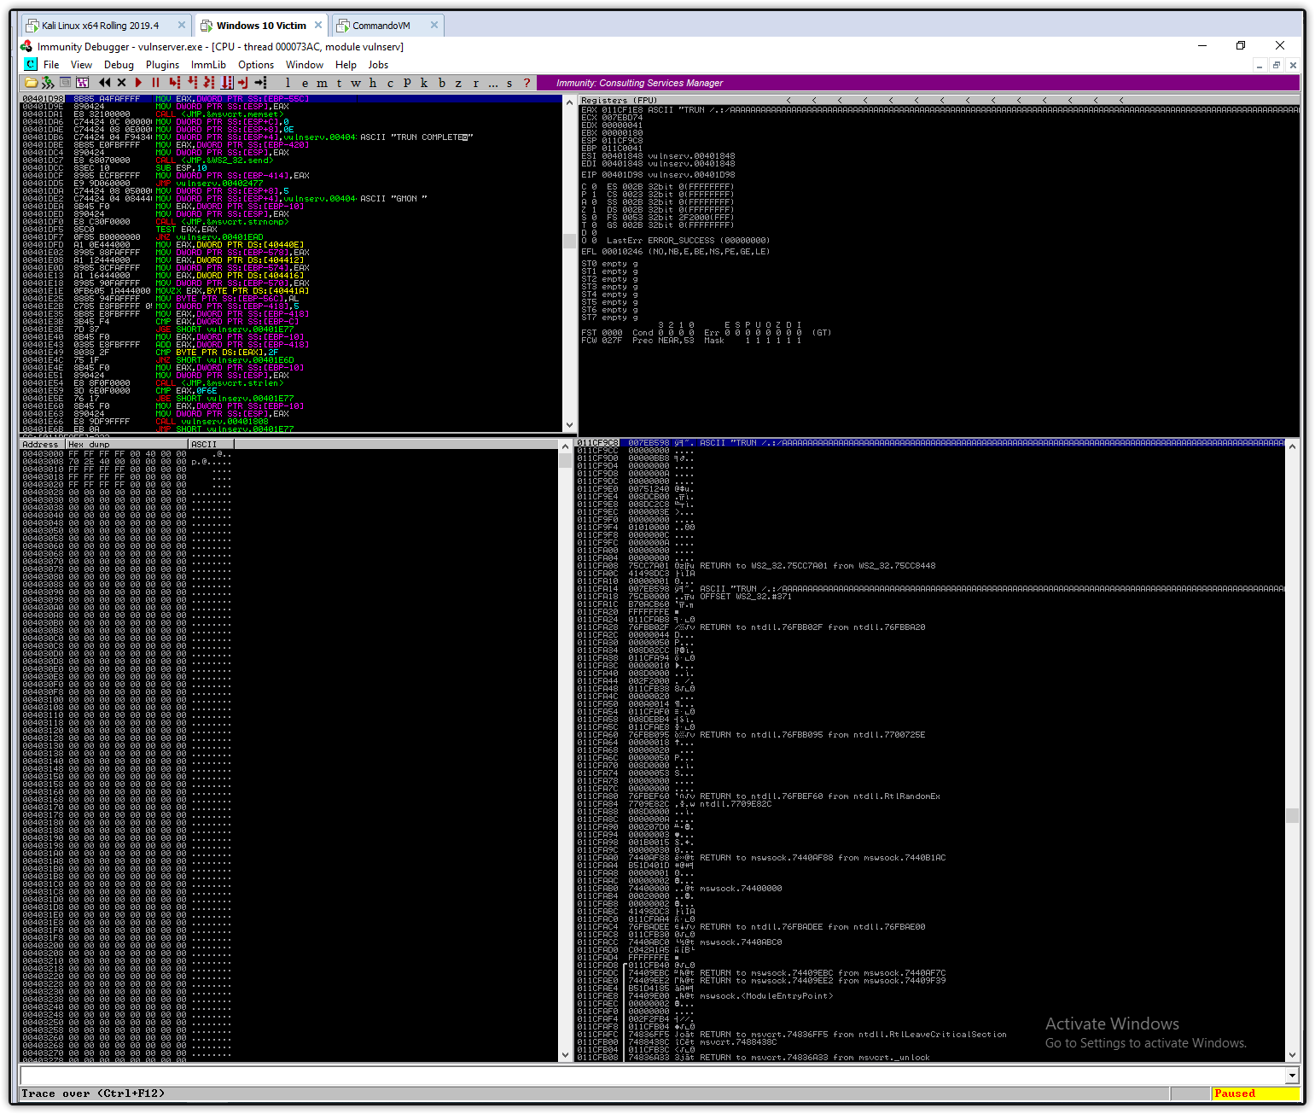Show CPU window via the c button
Screen dimensions: 1315x1114
point(390,83)
